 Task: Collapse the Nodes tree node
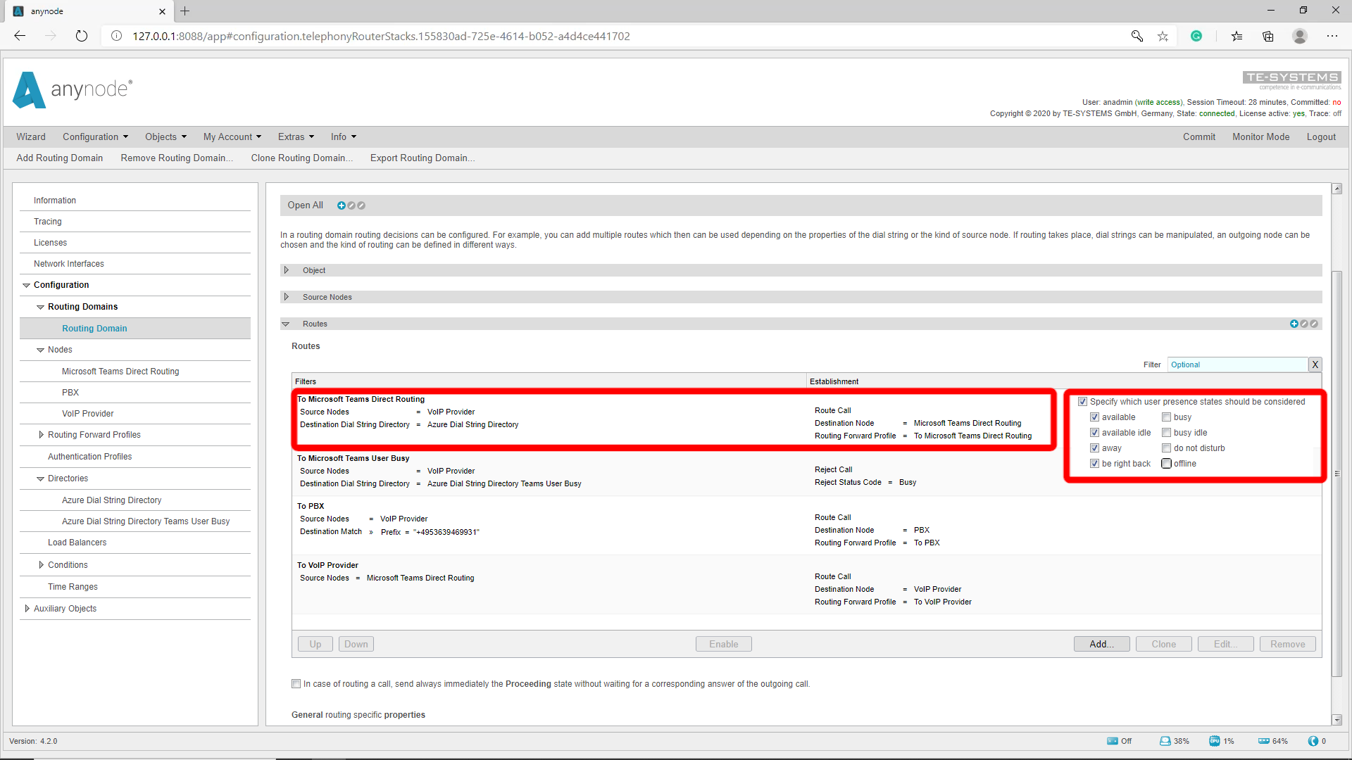pos(40,350)
